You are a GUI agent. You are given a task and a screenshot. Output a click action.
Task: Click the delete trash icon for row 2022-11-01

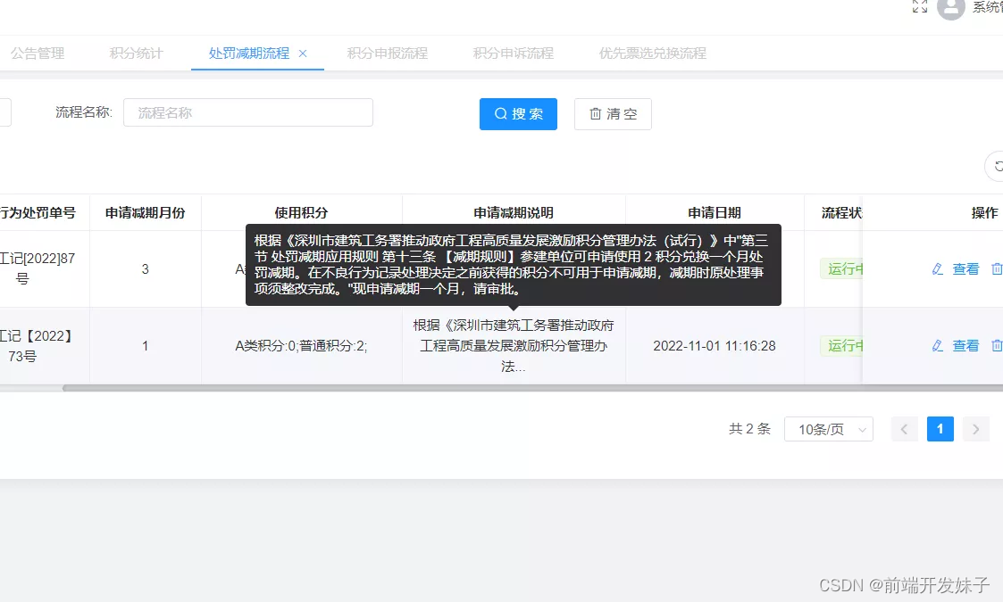[x=998, y=345]
